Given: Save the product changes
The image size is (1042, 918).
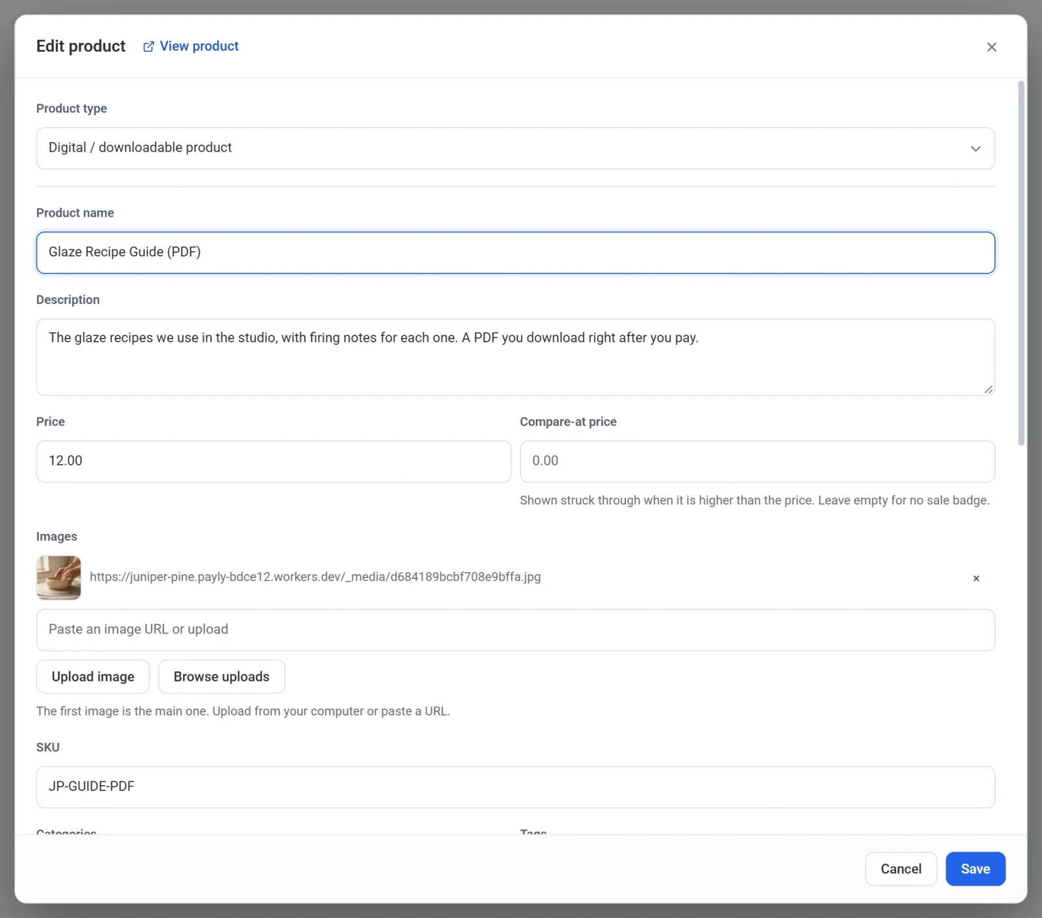Looking at the screenshot, I should (975, 869).
